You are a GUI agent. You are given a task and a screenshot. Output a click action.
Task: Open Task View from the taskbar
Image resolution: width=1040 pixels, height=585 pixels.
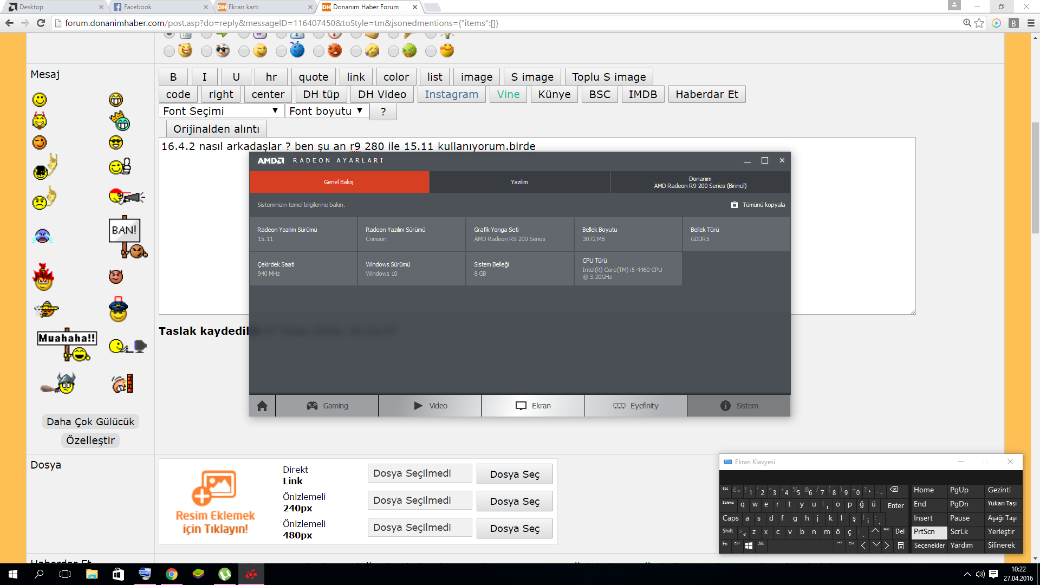click(65, 574)
